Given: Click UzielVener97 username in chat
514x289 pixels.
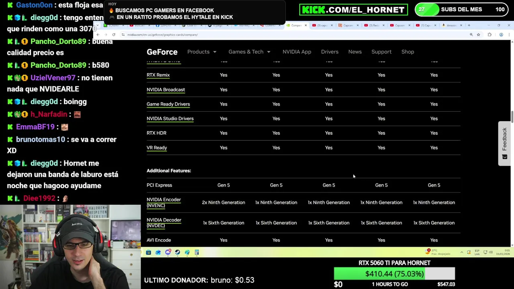Looking at the screenshot, I should tap(53, 77).
